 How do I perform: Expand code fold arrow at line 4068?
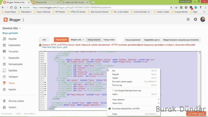click(x=45, y=64)
